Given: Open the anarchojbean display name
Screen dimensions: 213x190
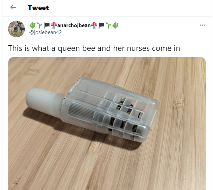Looking at the screenshot, I should tap(74, 25).
